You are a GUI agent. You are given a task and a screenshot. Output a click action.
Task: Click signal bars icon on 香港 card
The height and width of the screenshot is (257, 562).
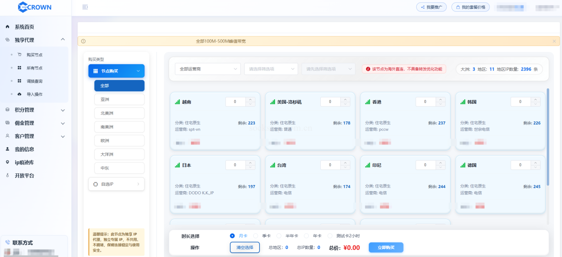coord(367,102)
